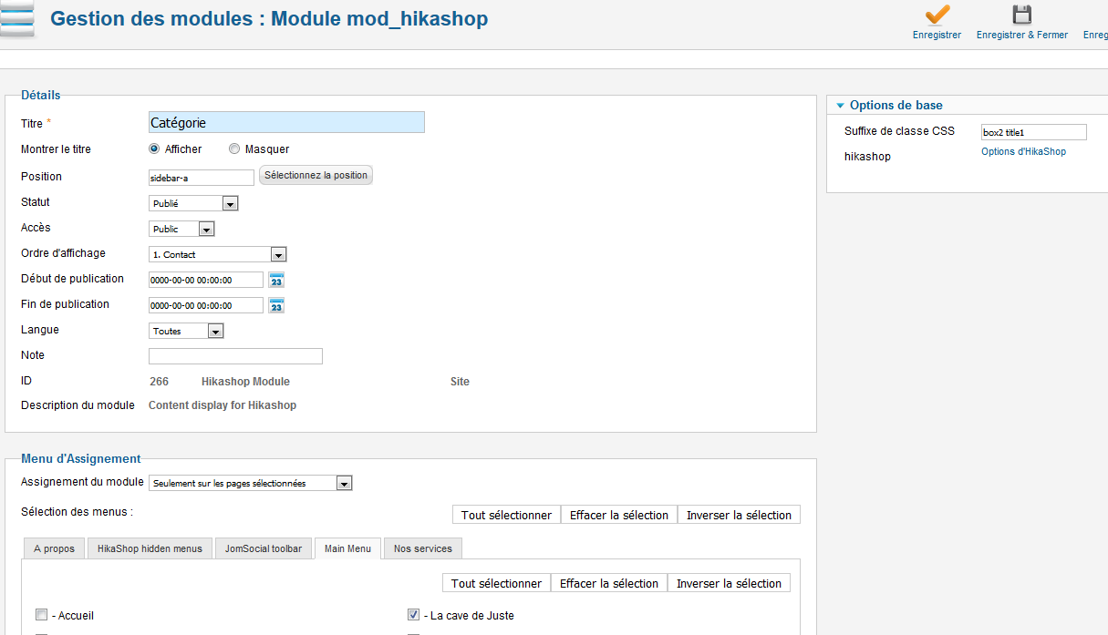
Task: Click the Titre input field
Action: pos(286,122)
